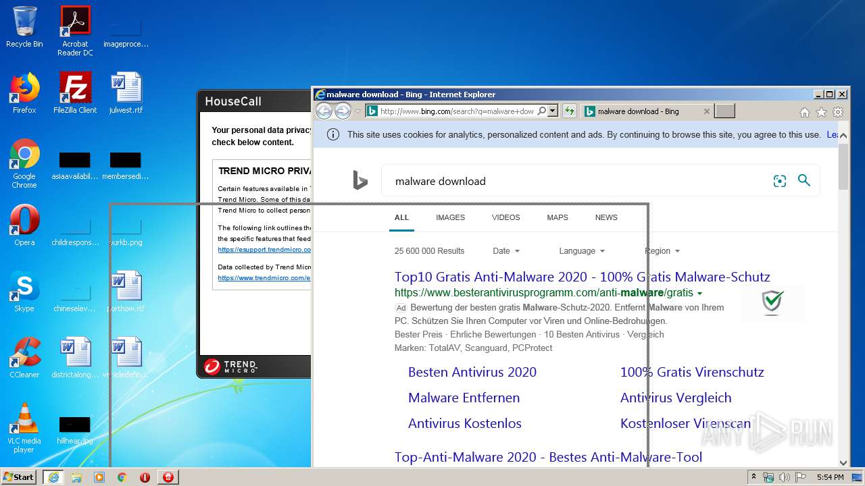The width and height of the screenshot is (865, 486).
Task: Open the media player taskbar icon
Action: [99, 477]
